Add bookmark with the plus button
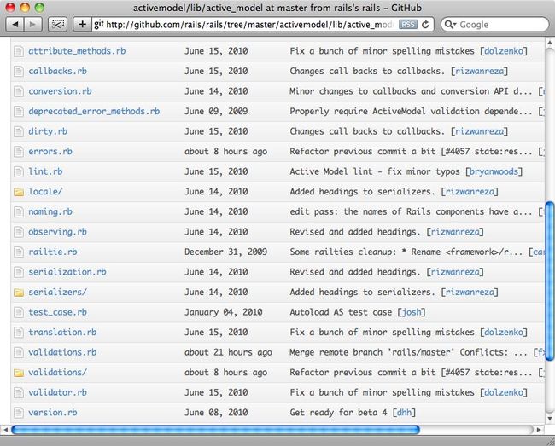 pyautogui.click(x=83, y=25)
